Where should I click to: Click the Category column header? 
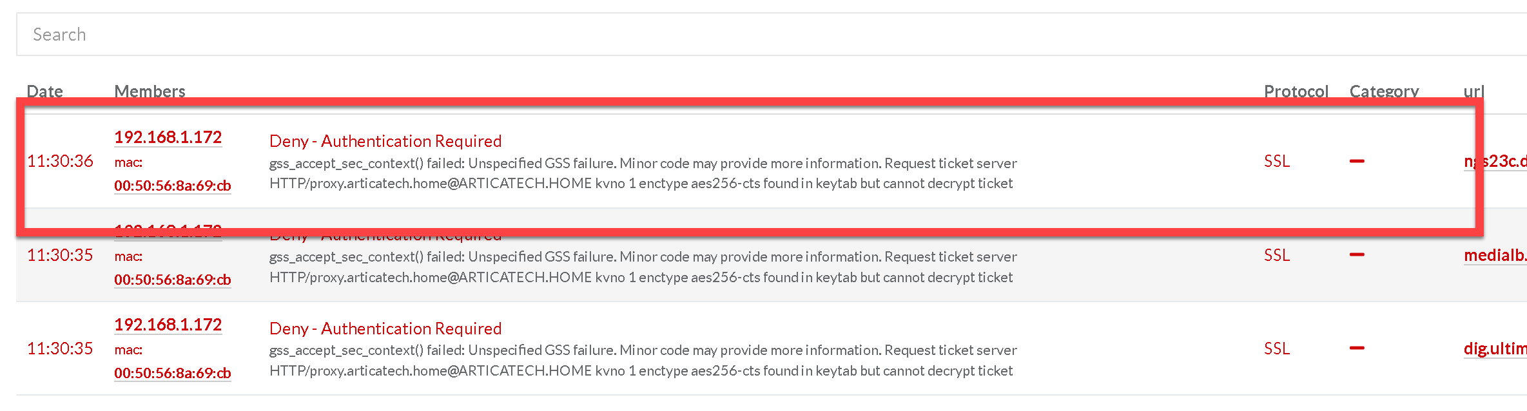[1384, 91]
